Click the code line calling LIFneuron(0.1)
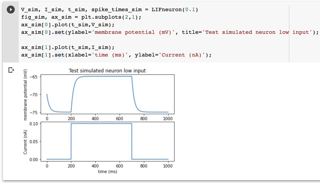This screenshot has width=320, height=183. click(109, 10)
